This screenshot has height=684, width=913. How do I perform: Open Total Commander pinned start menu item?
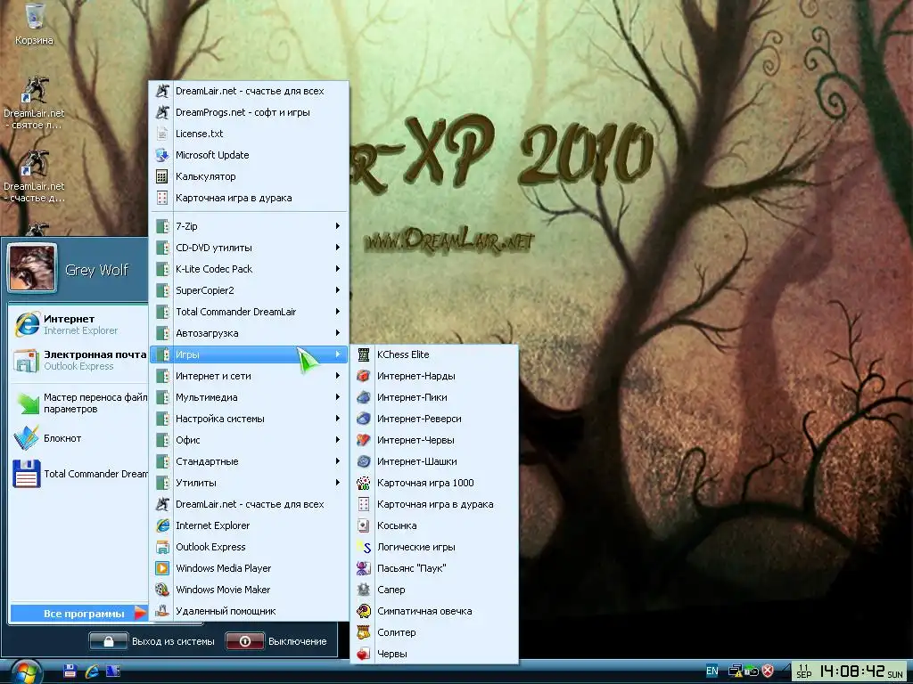tap(78, 474)
